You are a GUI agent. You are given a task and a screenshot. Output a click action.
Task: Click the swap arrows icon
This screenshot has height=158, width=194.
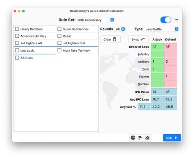coord(143,39)
